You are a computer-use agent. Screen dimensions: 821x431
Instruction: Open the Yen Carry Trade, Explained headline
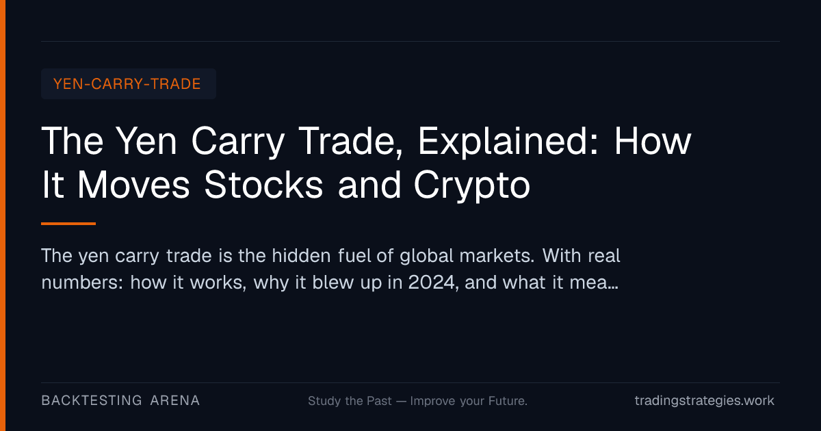[367, 164]
